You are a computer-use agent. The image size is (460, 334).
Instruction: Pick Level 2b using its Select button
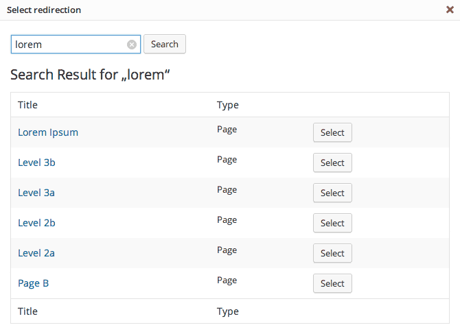pos(332,223)
